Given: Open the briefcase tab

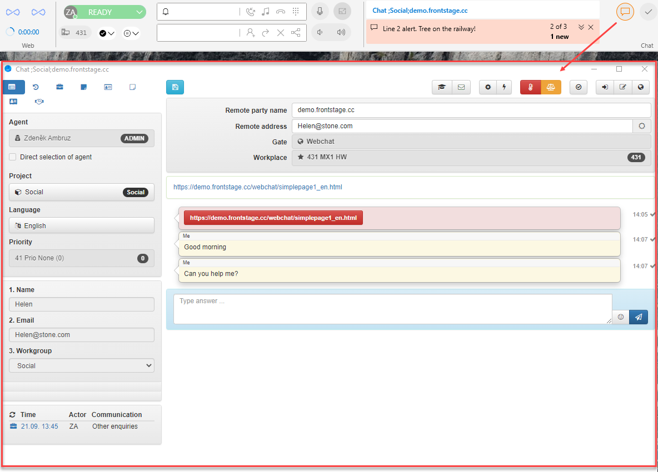Looking at the screenshot, I should click(59, 87).
